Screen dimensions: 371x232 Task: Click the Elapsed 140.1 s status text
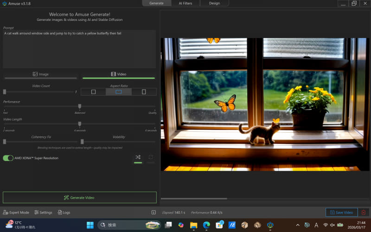[174, 213]
